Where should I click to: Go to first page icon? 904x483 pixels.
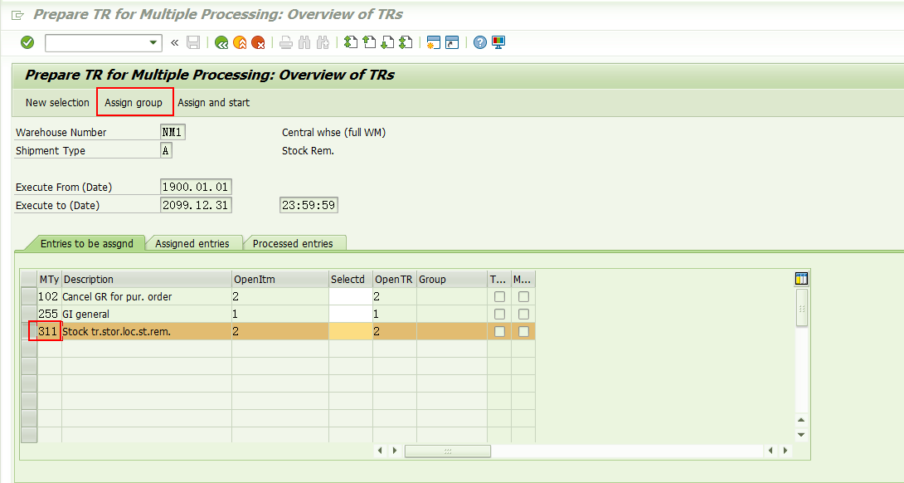(x=351, y=42)
